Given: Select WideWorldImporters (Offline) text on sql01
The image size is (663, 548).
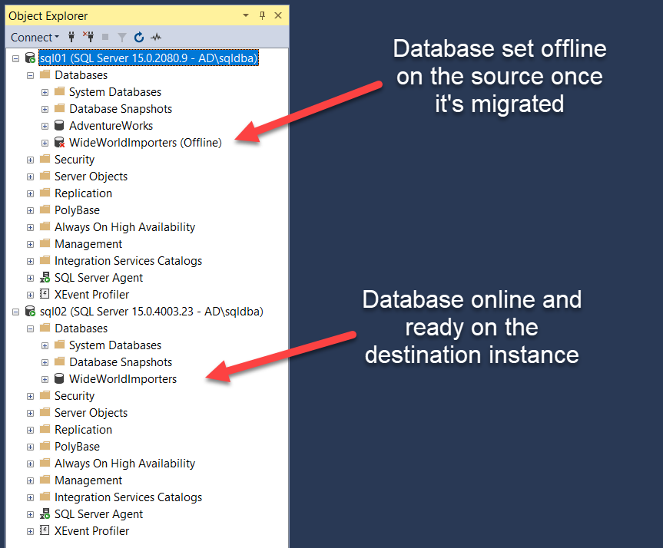Looking at the screenshot, I should tap(145, 143).
